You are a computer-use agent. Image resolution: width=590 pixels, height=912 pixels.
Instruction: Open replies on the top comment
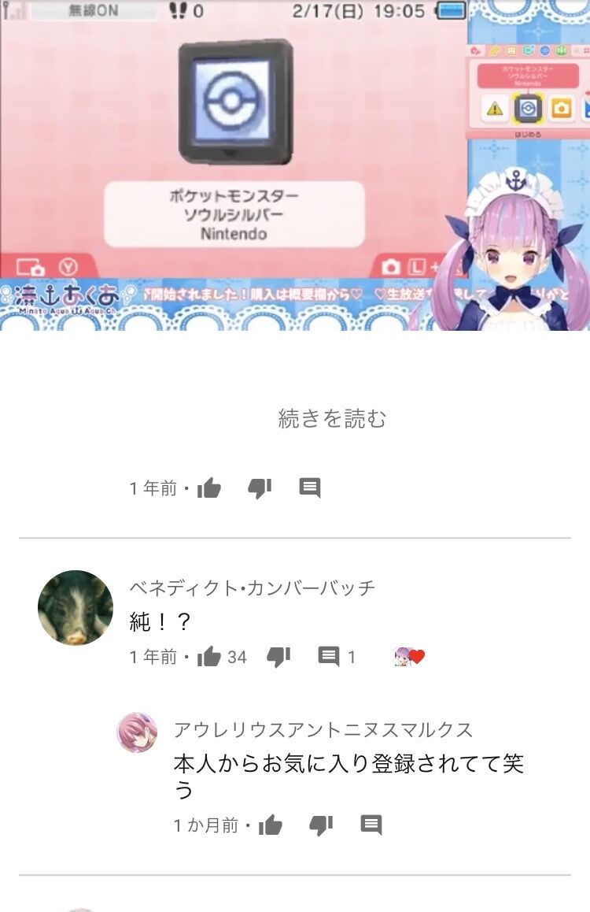click(309, 488)
